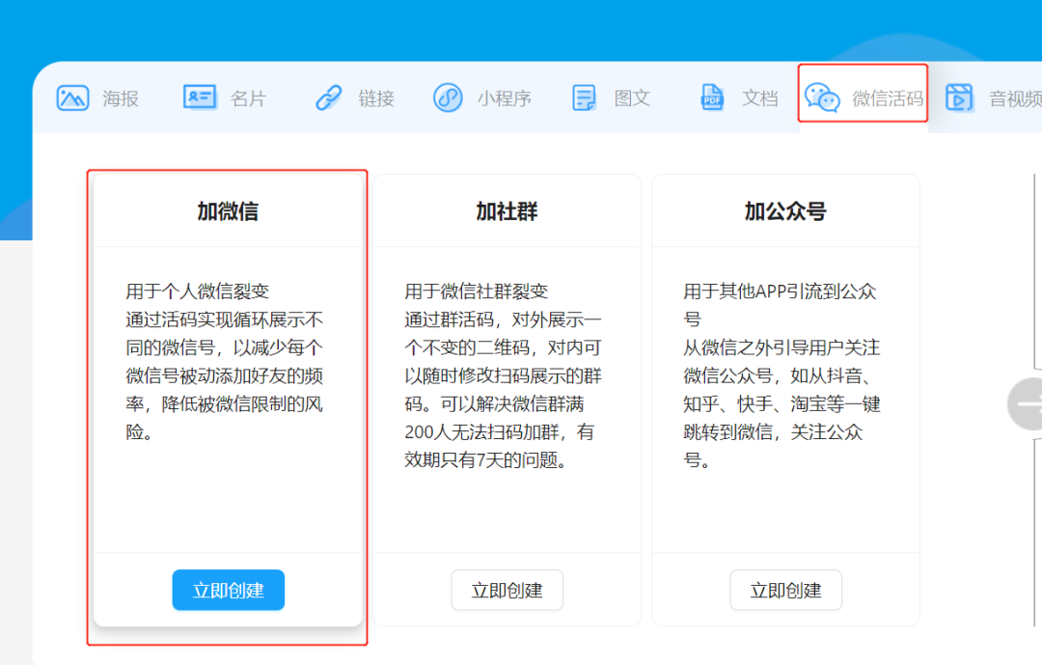Image resolution: width=1042 pixels, height=665 pixels.
Task: Click 立即创建 under 加社群
Action: coord(507,590)
